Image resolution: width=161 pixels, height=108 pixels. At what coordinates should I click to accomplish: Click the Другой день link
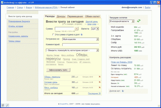(x=92, y=22)
